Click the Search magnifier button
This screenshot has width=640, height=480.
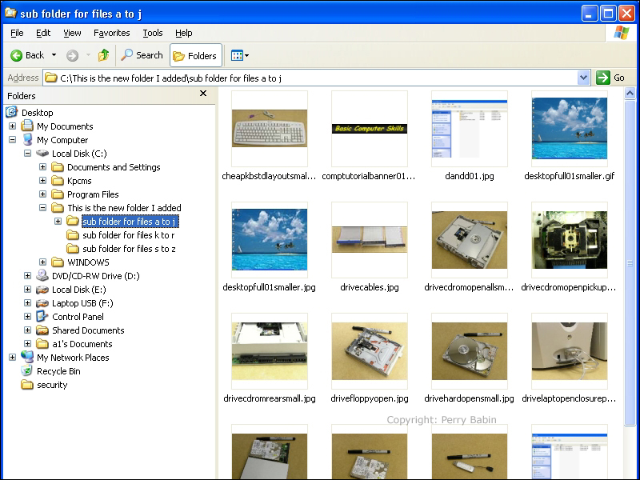[142, 55]
